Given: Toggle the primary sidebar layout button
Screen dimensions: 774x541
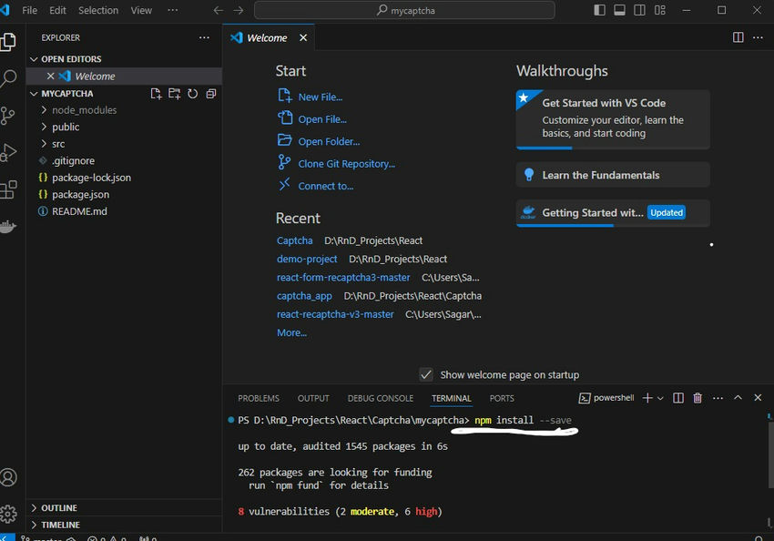Looking at the screenshot, I should coord(598,10).
